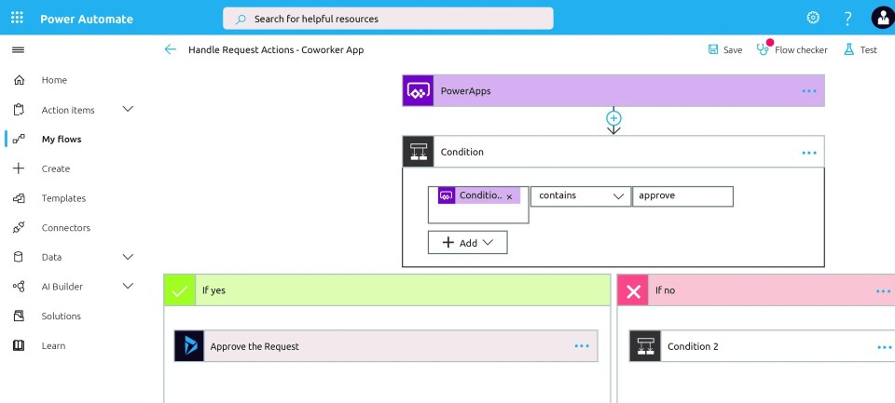Navigate to Templates in sidebar
The width and height of the screenshot is (895, 403).
(63, 198)
